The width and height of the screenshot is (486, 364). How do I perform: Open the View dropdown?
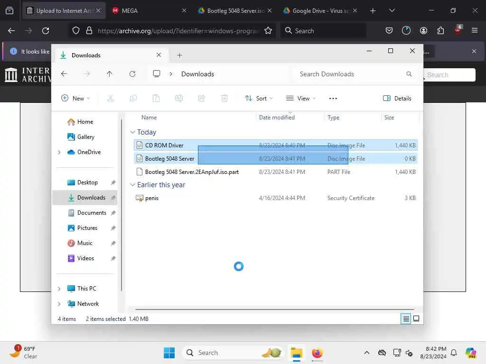click(x=300, y=99)
